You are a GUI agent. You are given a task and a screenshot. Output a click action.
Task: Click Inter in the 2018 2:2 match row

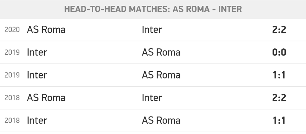pos(152,98)
